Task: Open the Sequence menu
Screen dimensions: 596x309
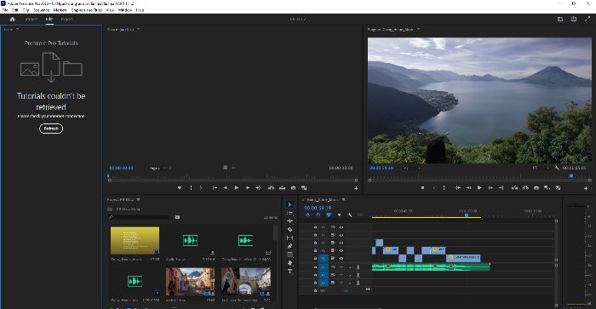Action: 42,10
